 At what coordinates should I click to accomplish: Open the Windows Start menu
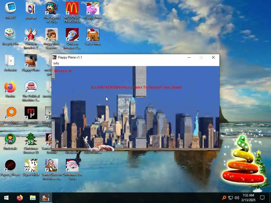(6, 198)
